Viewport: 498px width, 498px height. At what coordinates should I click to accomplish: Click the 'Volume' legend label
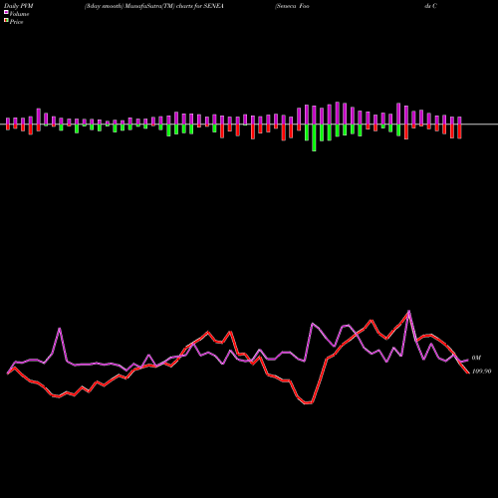coord(19,14)
